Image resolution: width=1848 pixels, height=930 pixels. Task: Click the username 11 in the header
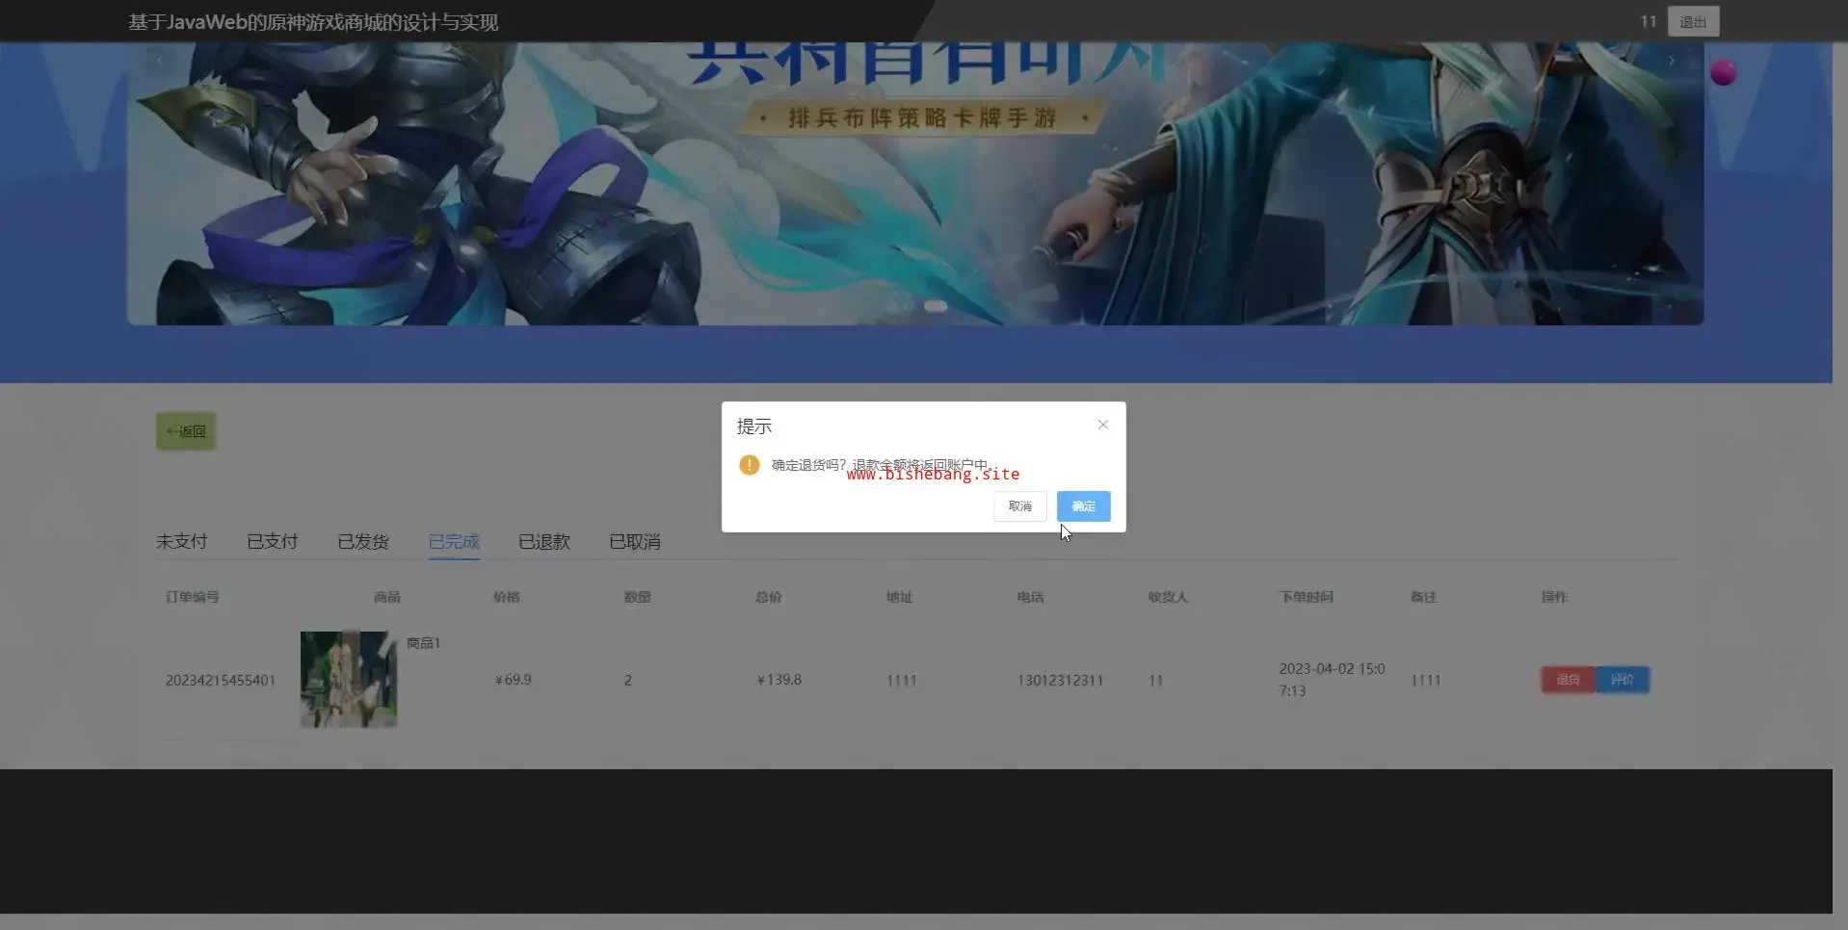point(1649,21)
